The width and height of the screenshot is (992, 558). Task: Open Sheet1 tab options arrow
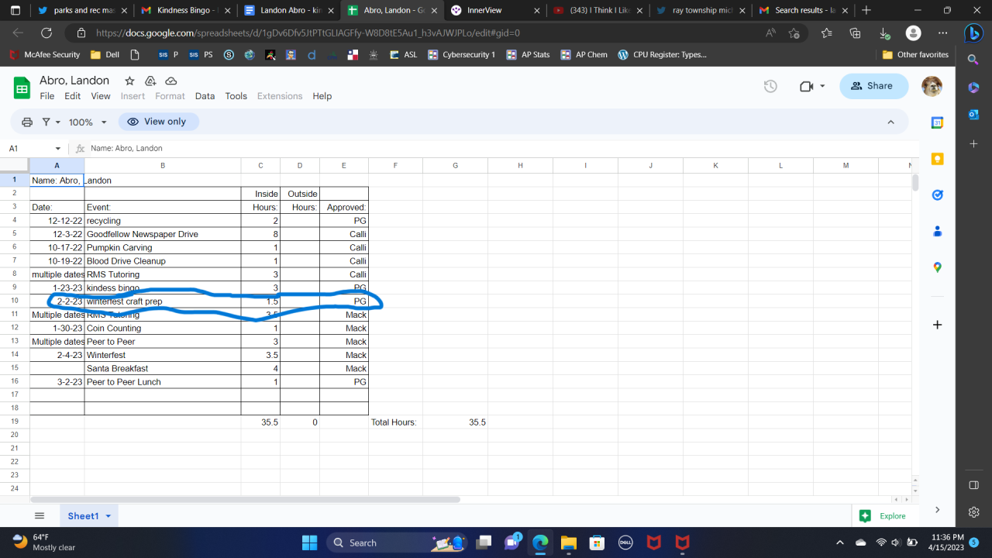108,516
